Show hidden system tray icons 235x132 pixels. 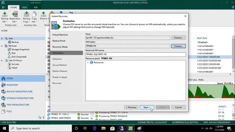point(202,128)
